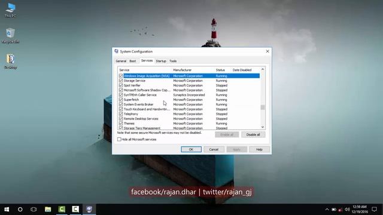Click the services list scroll down arrow

click(263, 127)
